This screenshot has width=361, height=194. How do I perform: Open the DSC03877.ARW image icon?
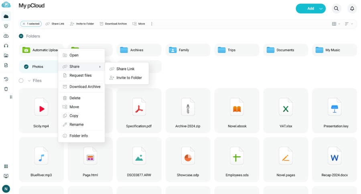(139, 156)
